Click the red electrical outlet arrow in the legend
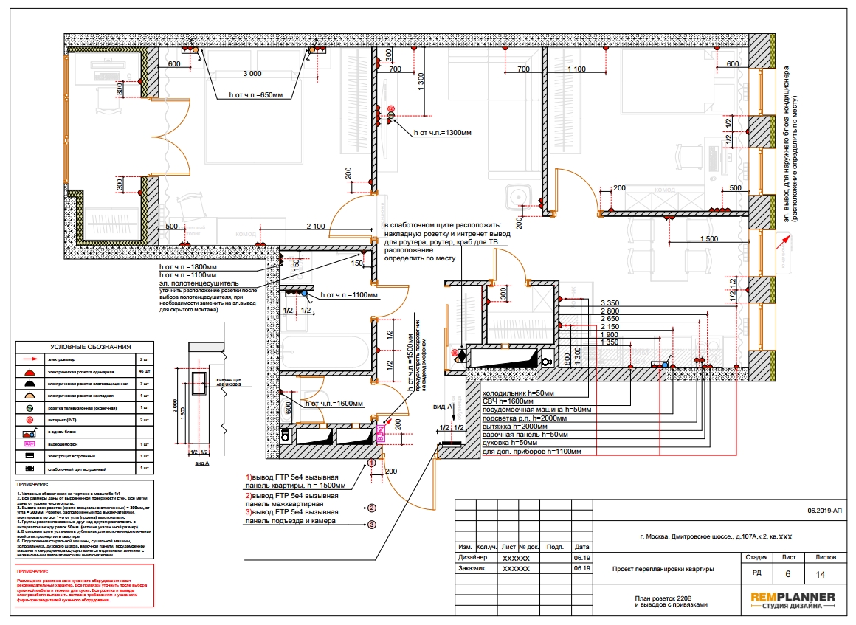The image size is (856, 625). 30,359
